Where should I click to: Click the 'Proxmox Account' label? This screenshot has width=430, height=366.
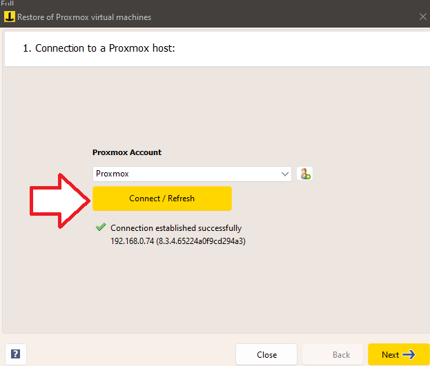pyautogui.click(x=127, y=152)
